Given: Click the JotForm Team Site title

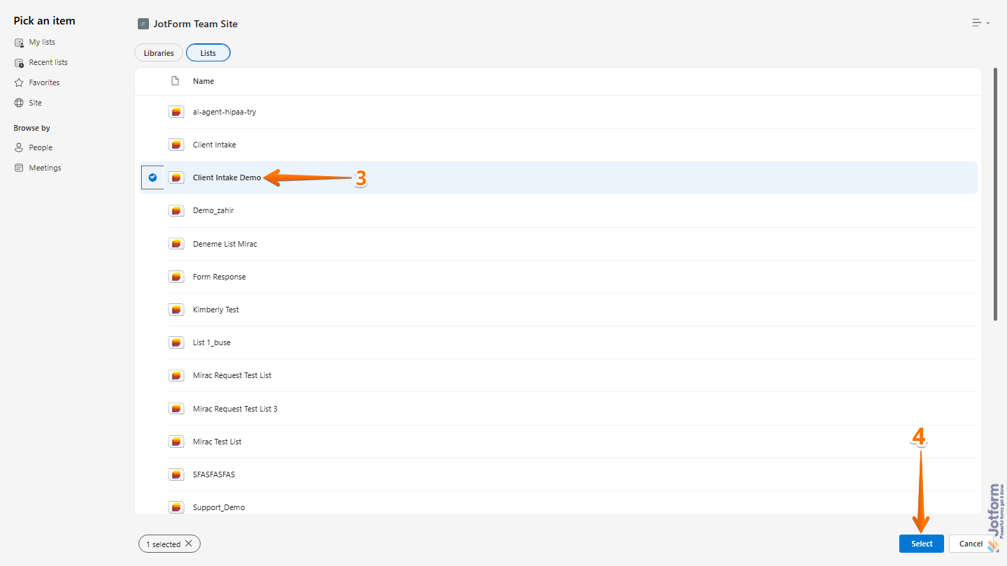Looking at the screenshot, I should (x=196, y=24).
